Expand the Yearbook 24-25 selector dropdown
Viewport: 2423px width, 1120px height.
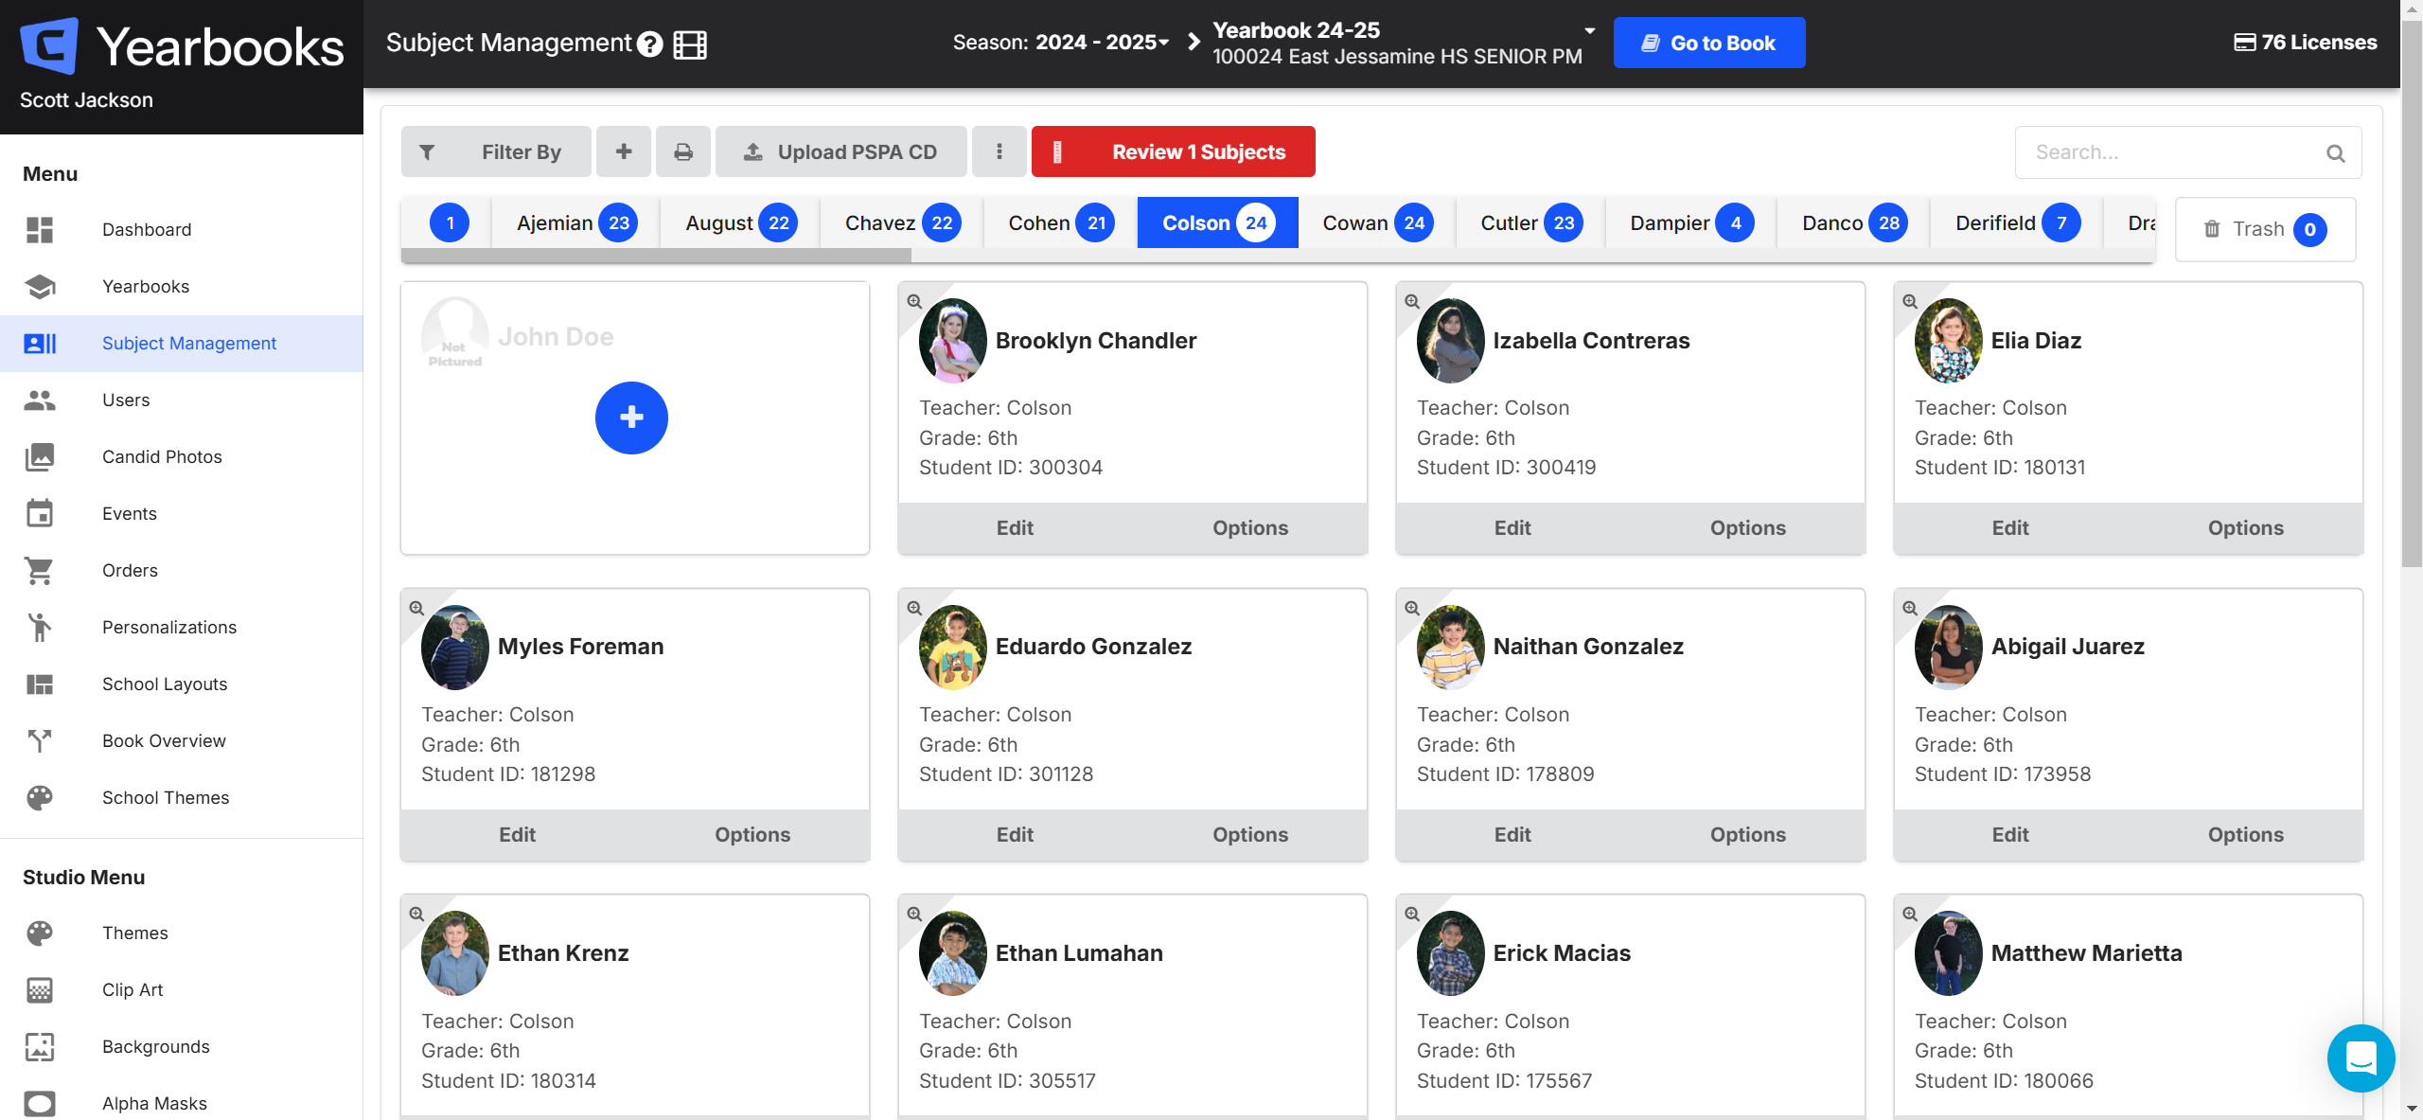click(1590, 31)
